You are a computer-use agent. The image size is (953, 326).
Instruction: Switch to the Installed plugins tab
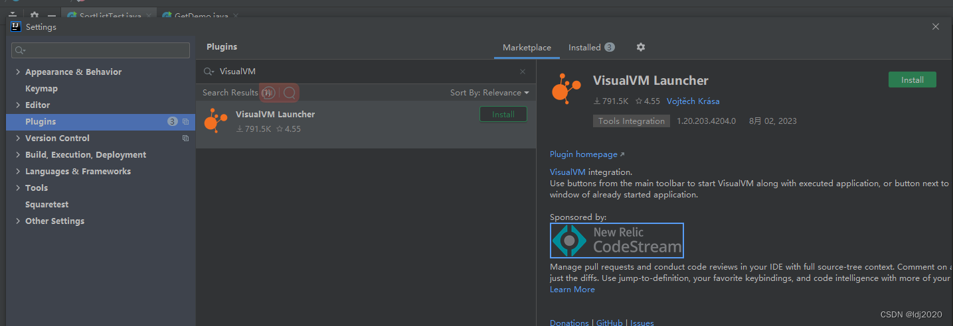point(591,48)
